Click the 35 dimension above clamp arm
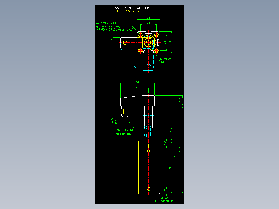Screen dimensions: 279x209 137,87
